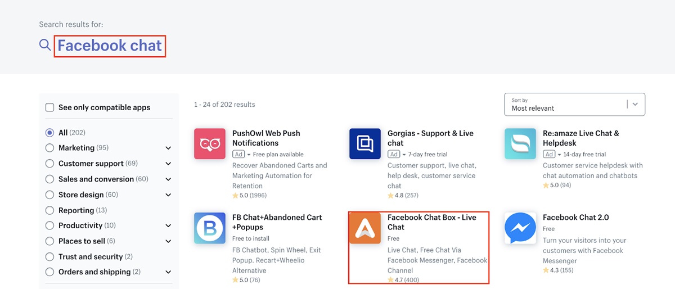Image resolution: width=675 pixels, height=289 pixels.
Task: Expand the Customer support category chevron
Action: click(168, 164)
